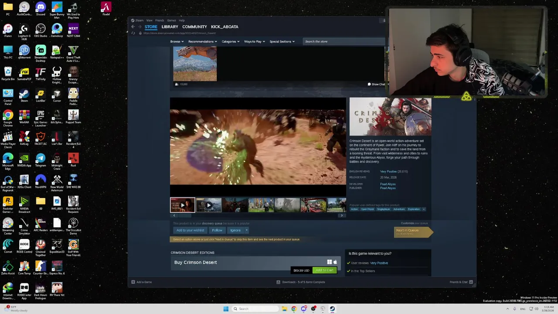Open the iTunes desktop shortcut

pos(8,31)
